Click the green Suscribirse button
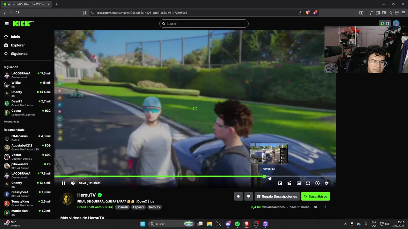Image resolution: width=408 pixels, height=229 pixels. (x=316, y=197)
